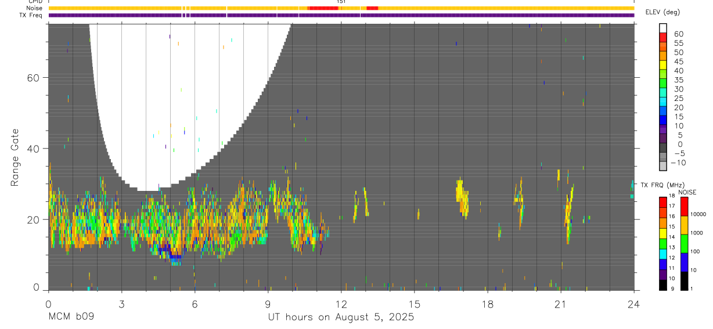The width and height of the screenshot is (713, 329).
Task: Click the purple TX Freq bar
Action: [341, 15]
